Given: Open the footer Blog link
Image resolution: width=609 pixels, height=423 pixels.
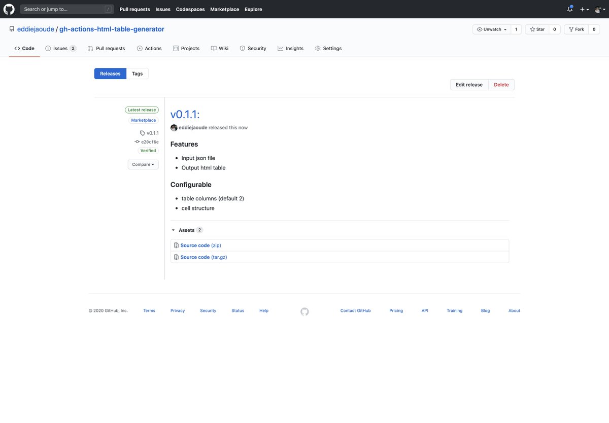Looking at the screenshot, I should coord(486,311).
